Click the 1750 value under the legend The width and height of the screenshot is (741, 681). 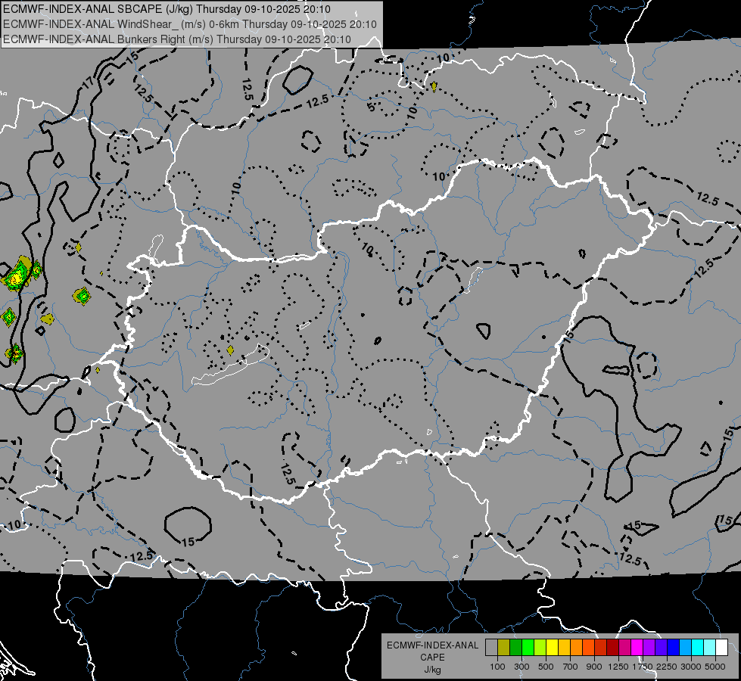pos(643,667)
